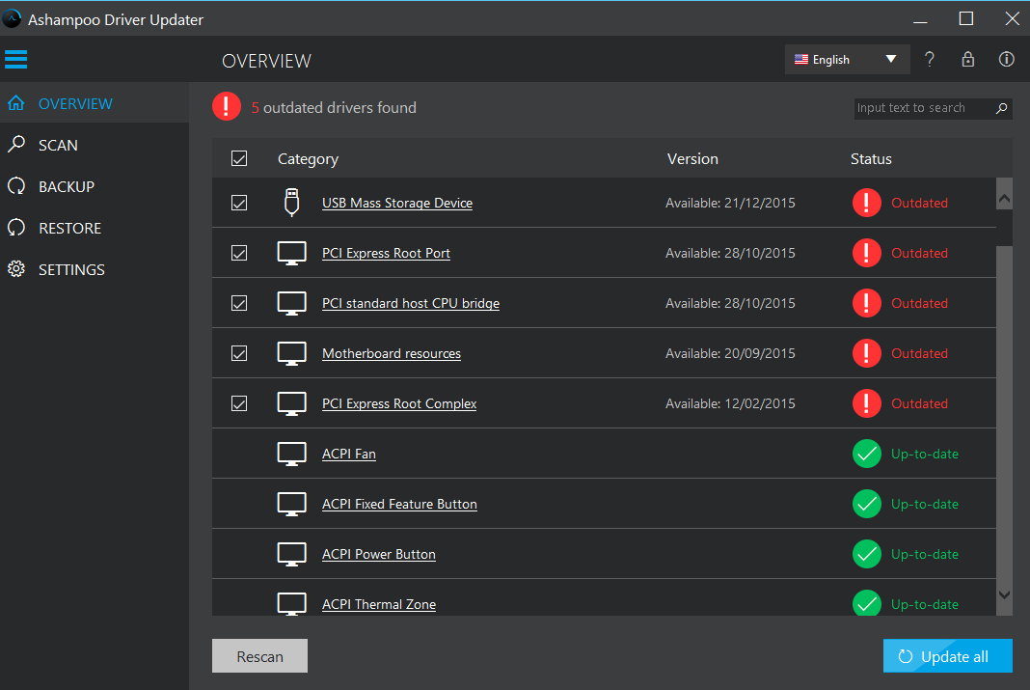Click the search magnifier icon
The width and height of the screenshot is (1030, 690).
[1001, 108]
